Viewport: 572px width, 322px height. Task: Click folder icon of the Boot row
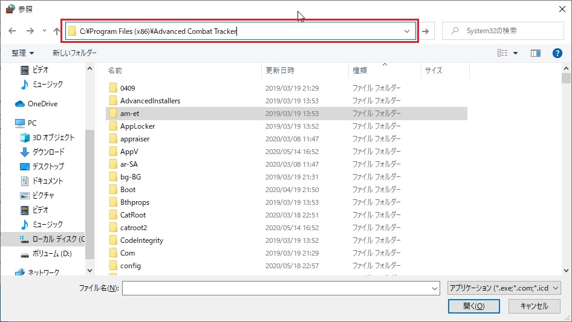click(113, 190)
